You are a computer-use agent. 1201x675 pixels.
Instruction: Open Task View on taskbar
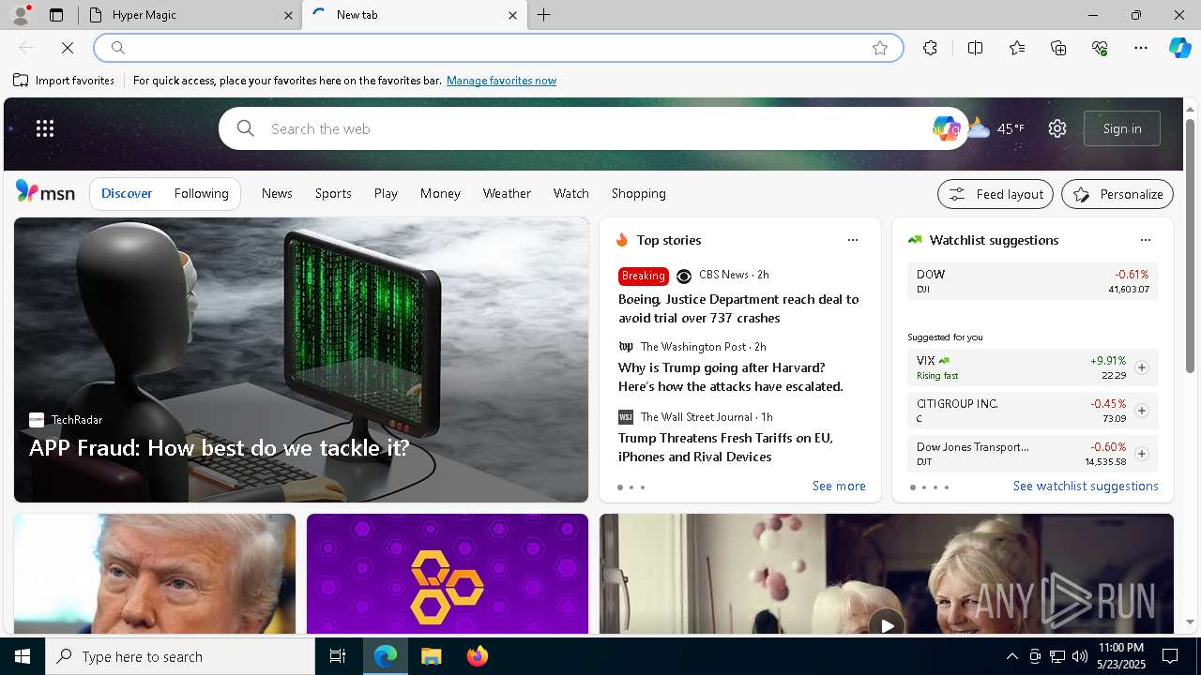pyautogui.click(x=338, y=656)
